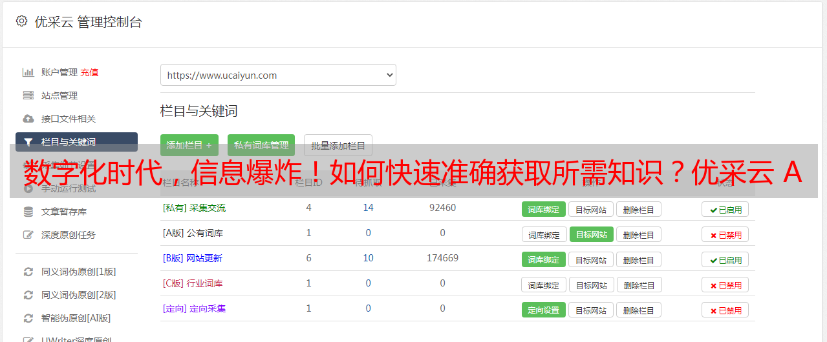Click 删除栏目 for the 网站更新 row
The width and height of the screenshot is (827, 342).
coord(638,259)
